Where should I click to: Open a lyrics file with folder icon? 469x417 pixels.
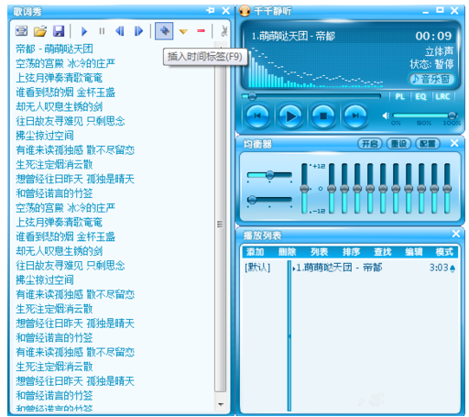pyautogui.click(x=40, y=31)
